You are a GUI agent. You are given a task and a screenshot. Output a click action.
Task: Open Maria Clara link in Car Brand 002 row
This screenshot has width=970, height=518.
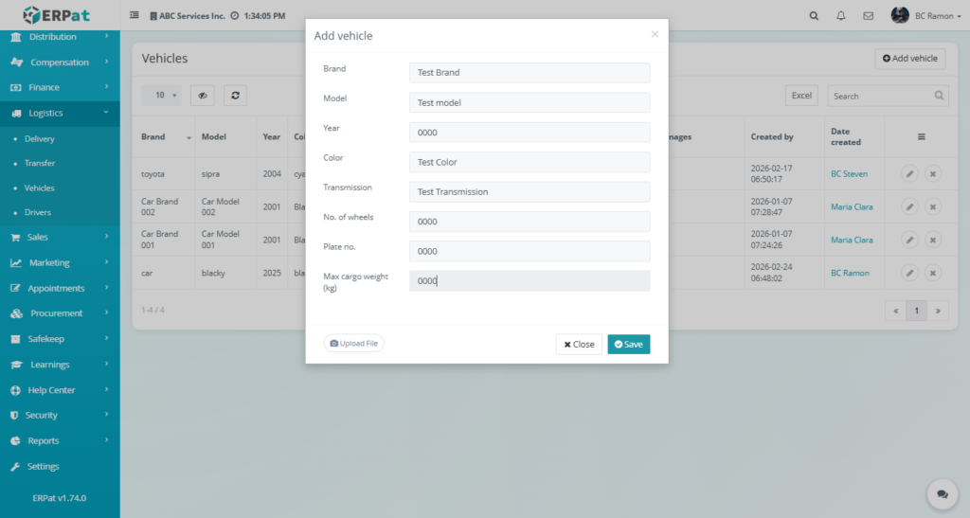point(852,206)
